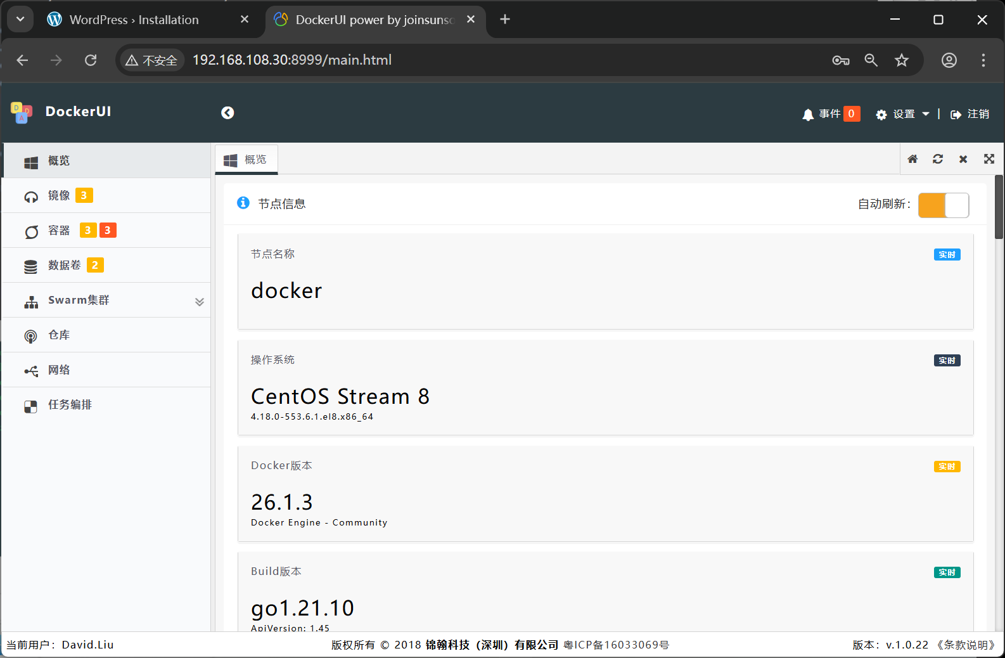Click the volumes count badge 2
Image resolution: width=1005 pixels, height=658 pixels.
pyautogui.click(x=95, y=265)
